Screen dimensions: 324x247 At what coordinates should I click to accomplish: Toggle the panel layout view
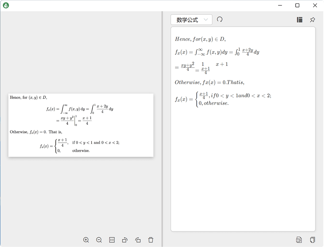click(299, 20)
